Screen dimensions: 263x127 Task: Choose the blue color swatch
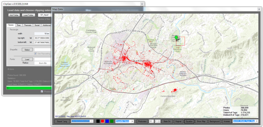(107, 121)
